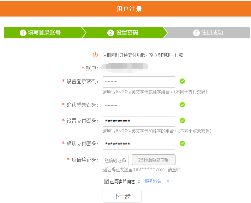Open the 服务协议 link
251x203 pixels.
pyautogui.click(x=153, y=182)
